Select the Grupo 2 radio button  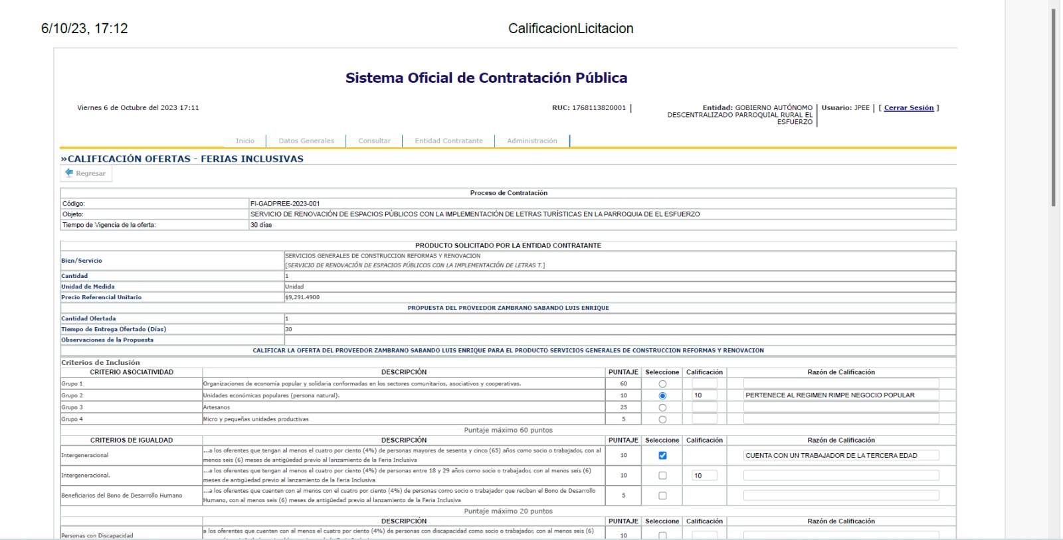(x=662, y=396)
